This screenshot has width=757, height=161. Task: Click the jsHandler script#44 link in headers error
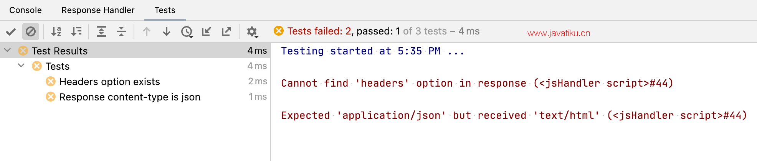603,83
